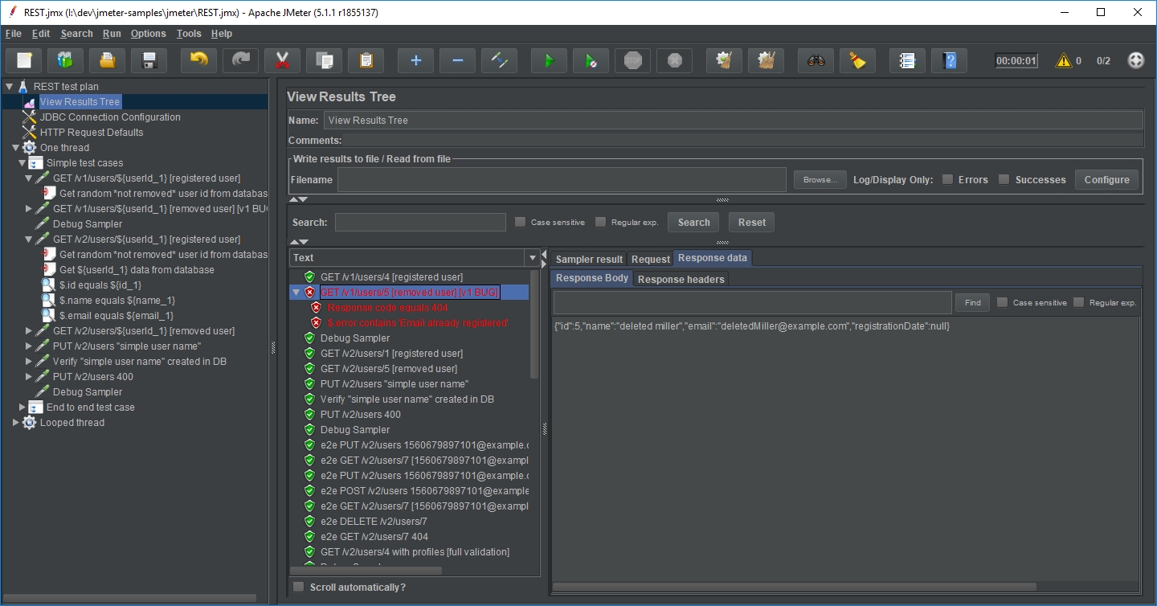This screenshot has height=606, width=1157.
Task: Select Response code equals 404 assertion
Action: [388, 308]
